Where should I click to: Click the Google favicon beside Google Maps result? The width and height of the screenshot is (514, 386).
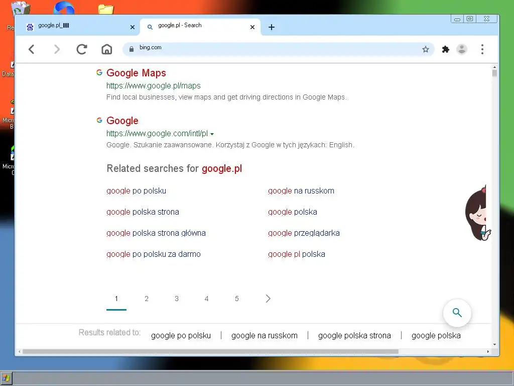[99, 72]
